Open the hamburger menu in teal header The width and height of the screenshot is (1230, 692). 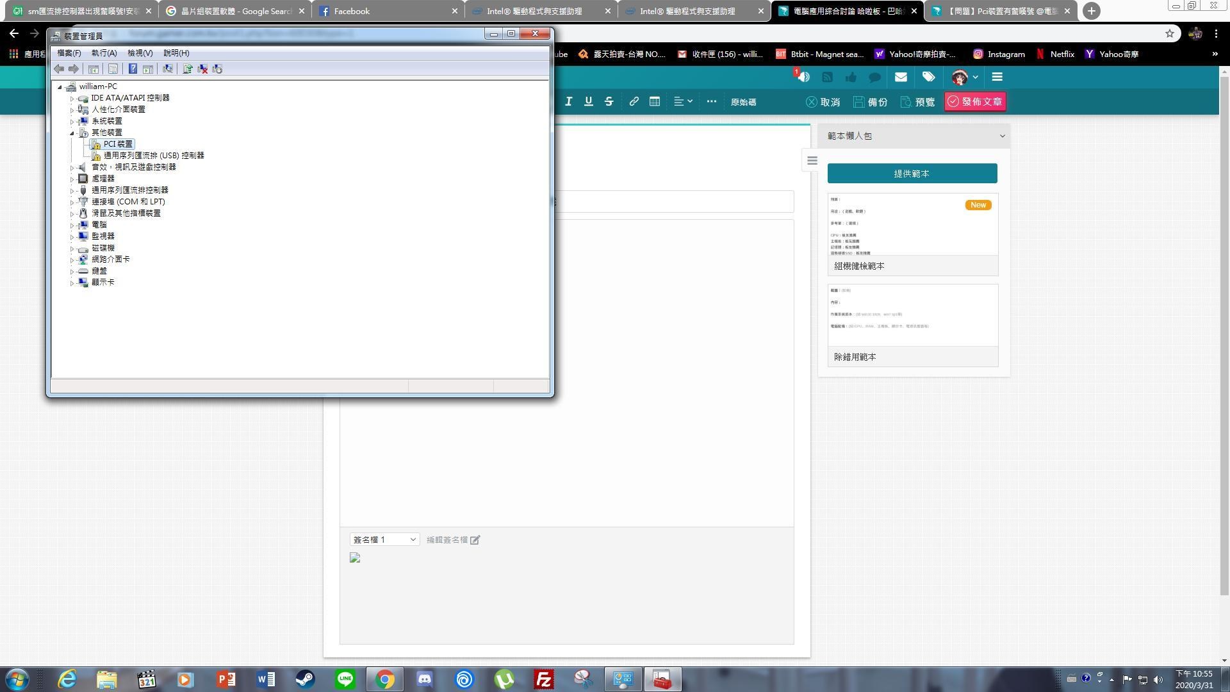coord(997,77)
